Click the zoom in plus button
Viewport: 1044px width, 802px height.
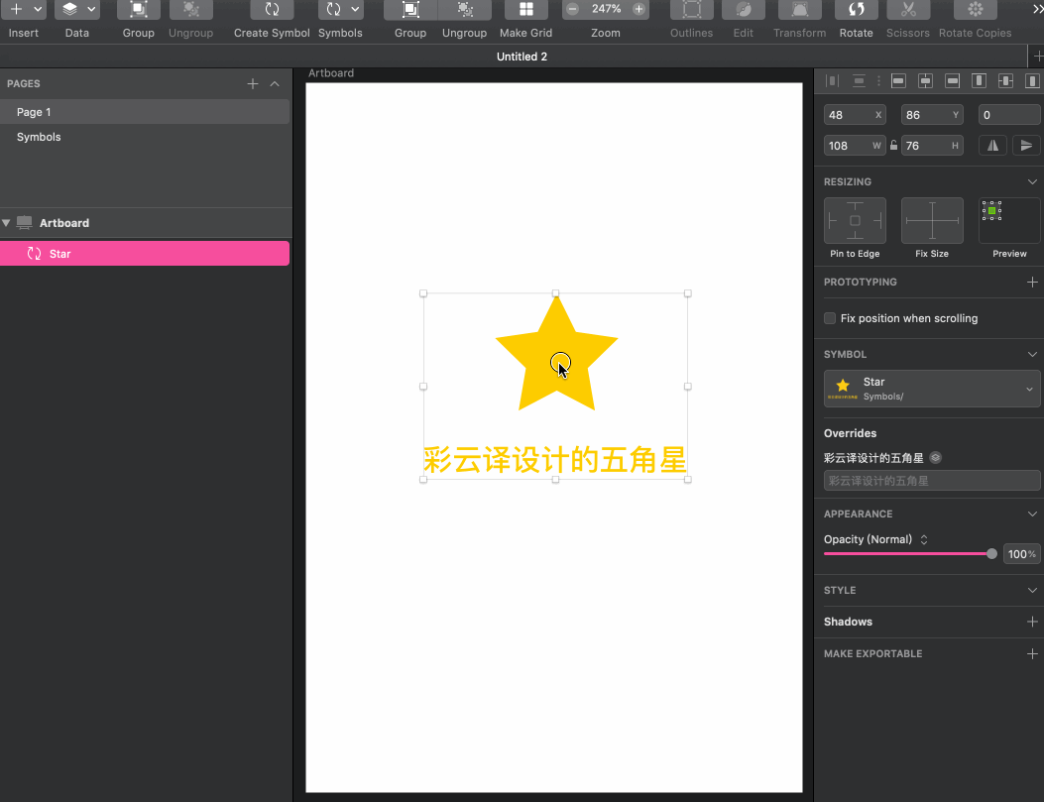[638, 9]
